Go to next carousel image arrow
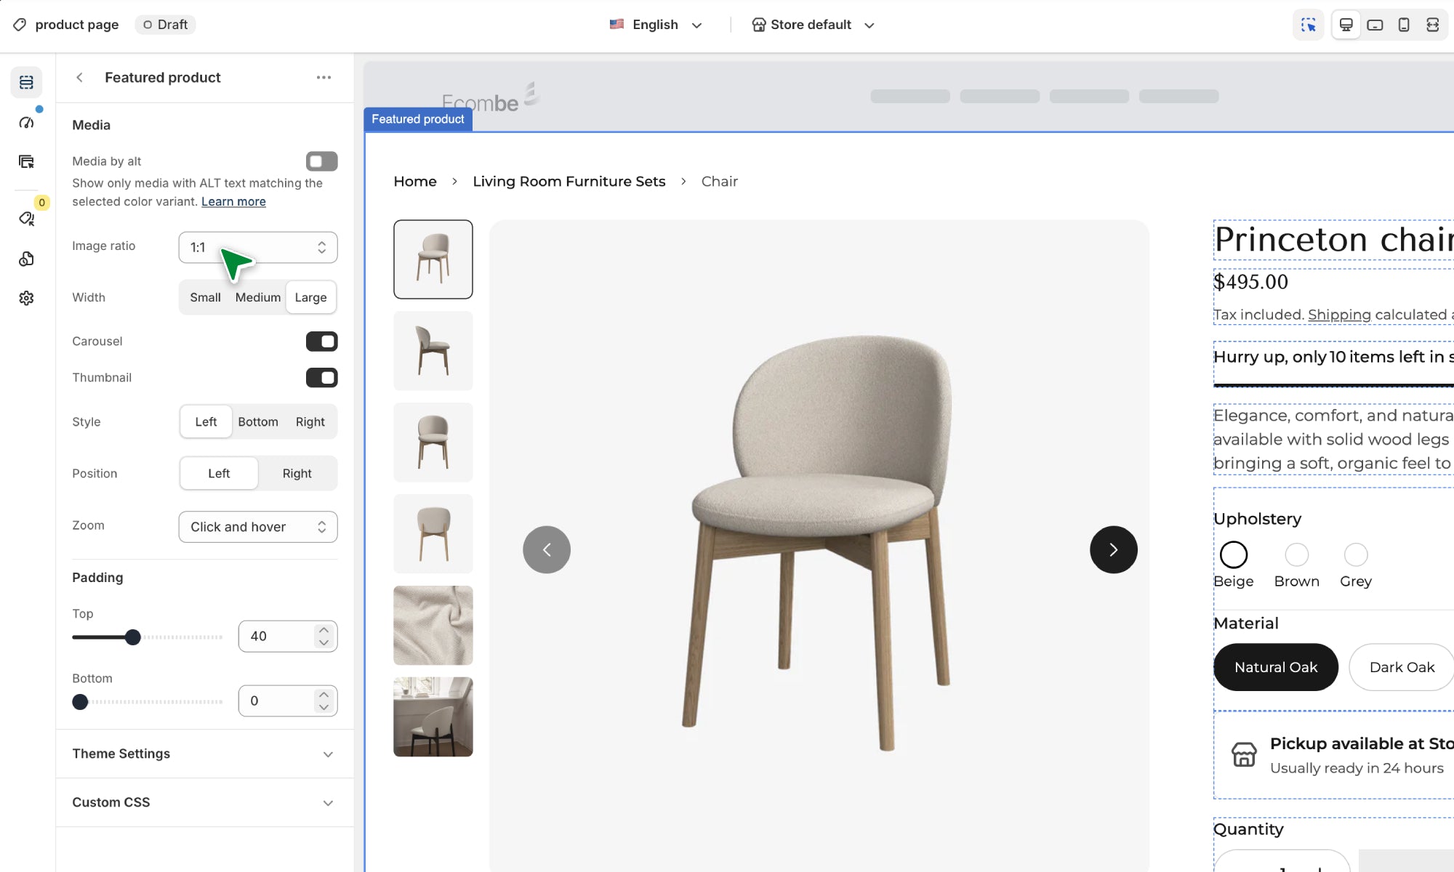Screen dimensions: 1454x872 (1113, 549)
